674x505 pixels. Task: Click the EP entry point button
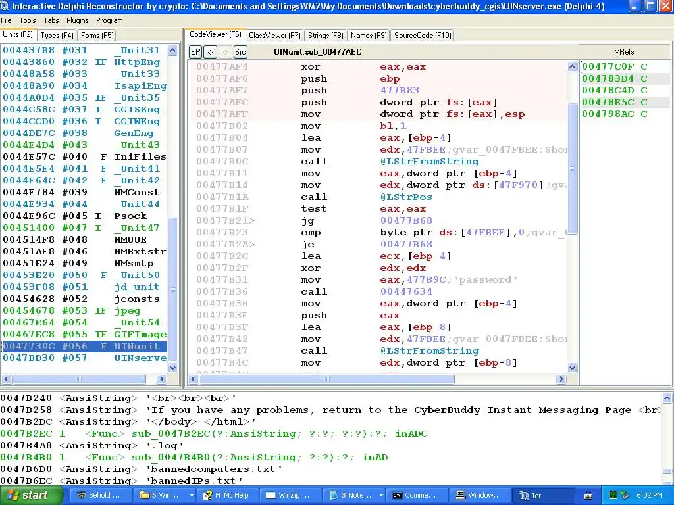point(195,52)
